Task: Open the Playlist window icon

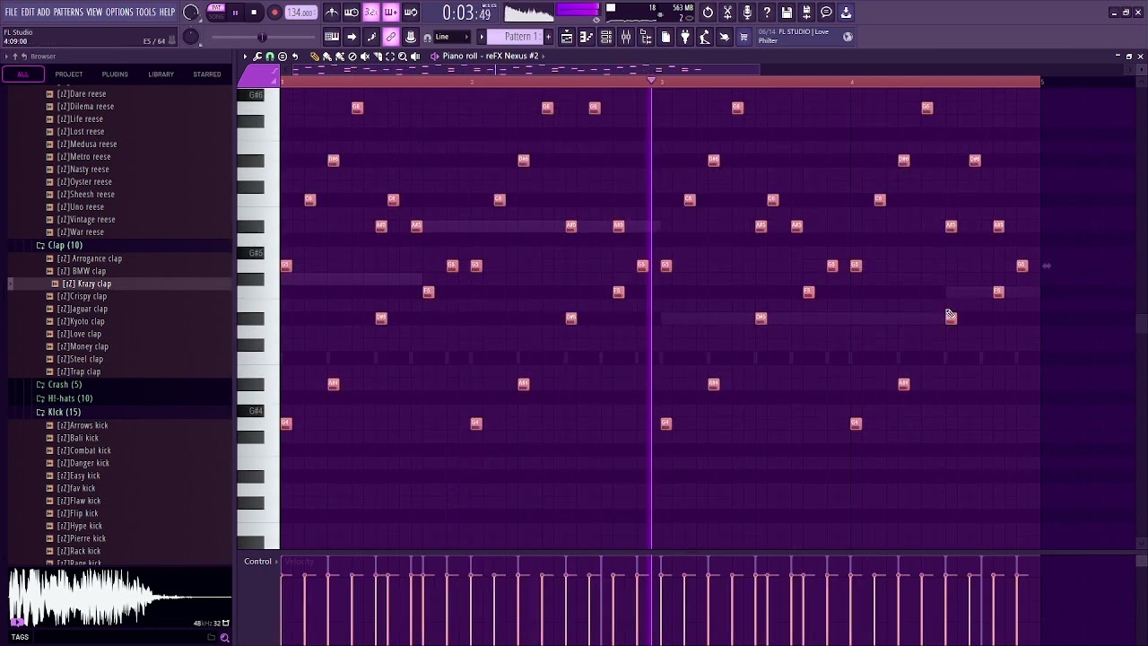Action: [567, 37]
